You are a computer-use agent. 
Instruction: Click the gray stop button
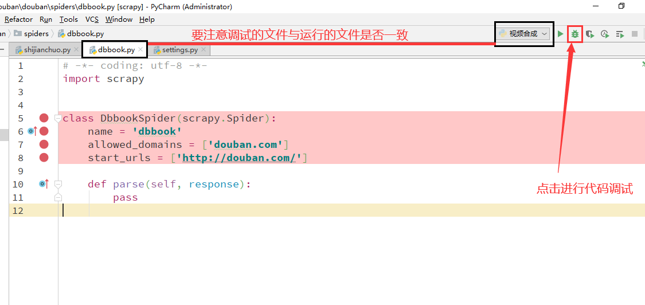point(635,34)
